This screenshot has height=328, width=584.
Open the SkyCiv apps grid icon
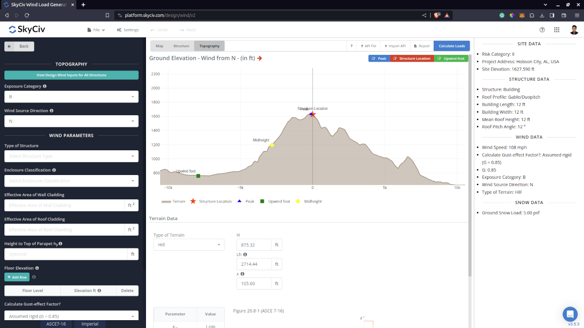pos(557,30)
